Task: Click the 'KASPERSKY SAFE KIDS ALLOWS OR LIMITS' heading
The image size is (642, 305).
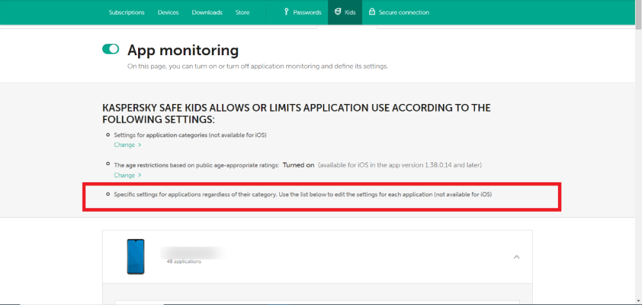Action: coord(297,114)
